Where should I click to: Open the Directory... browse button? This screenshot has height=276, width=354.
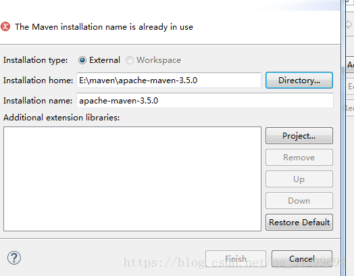tap(299, 80)
